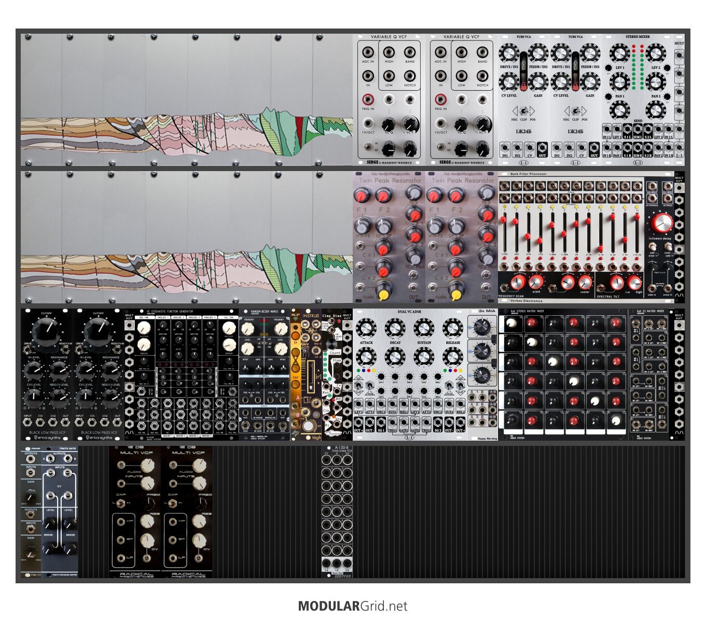
Task: Flip NEG/CLIP/POS switch on right Tube VCA
Action: pos(575,111)
